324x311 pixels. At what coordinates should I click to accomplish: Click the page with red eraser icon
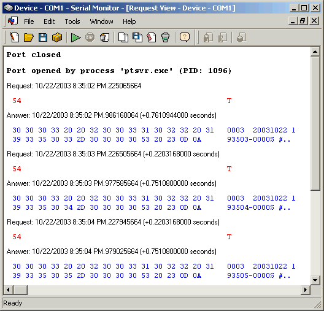151,37
